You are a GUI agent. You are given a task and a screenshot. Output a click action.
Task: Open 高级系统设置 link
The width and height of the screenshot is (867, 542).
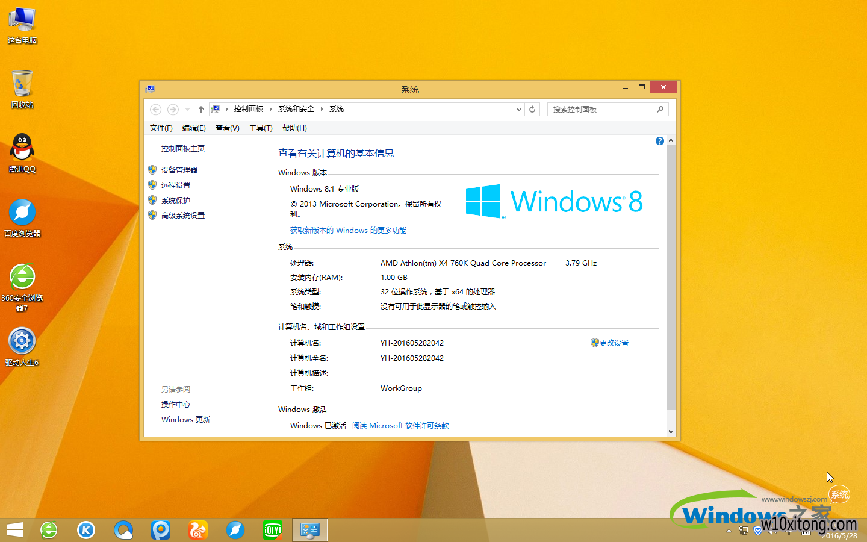pos(183,215)
